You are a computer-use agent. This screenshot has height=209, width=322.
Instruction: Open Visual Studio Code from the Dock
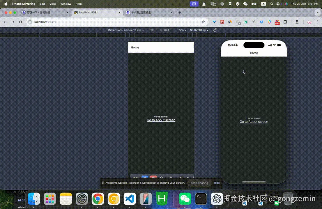(129, 199)
